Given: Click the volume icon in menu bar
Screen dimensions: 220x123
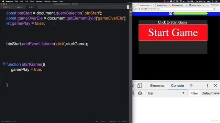Looking at the screenshot, I should coord(184,1).
